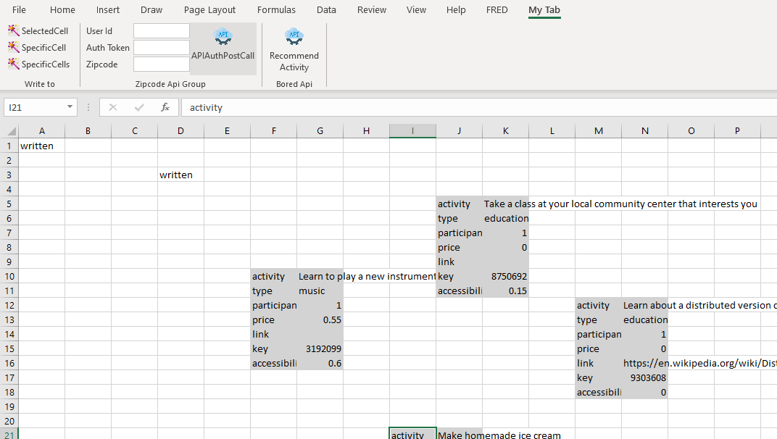The width and height of the screenshot is (777, 439).
Task: Open the formula bar options dots
Action: point(88,107)
